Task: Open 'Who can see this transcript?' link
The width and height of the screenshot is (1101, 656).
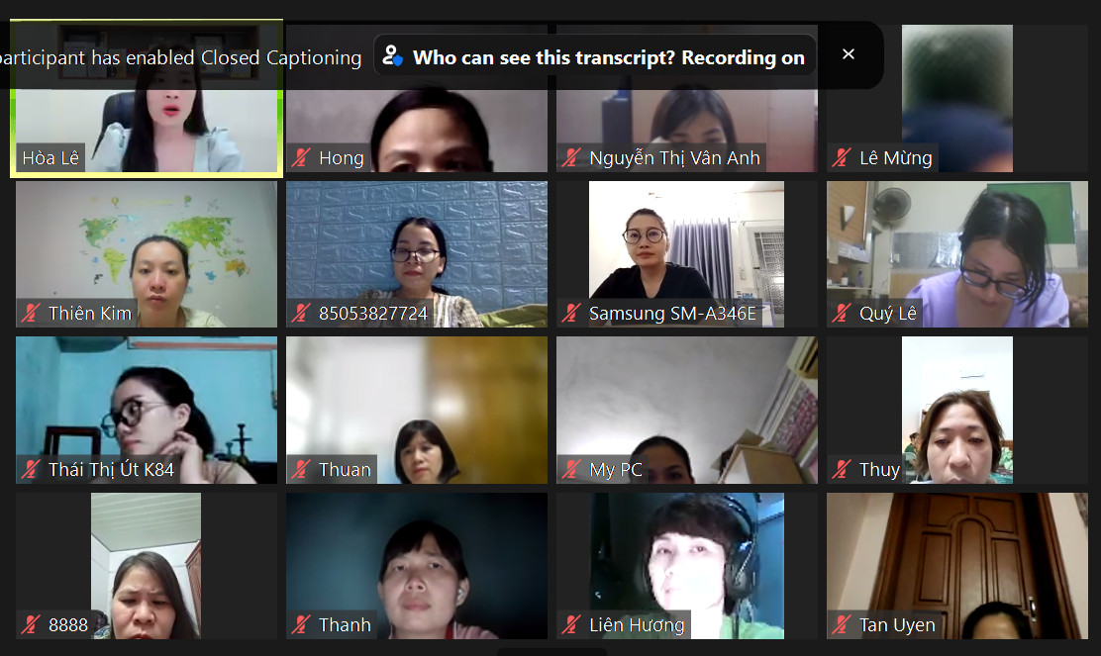Action: coord(545,57)
